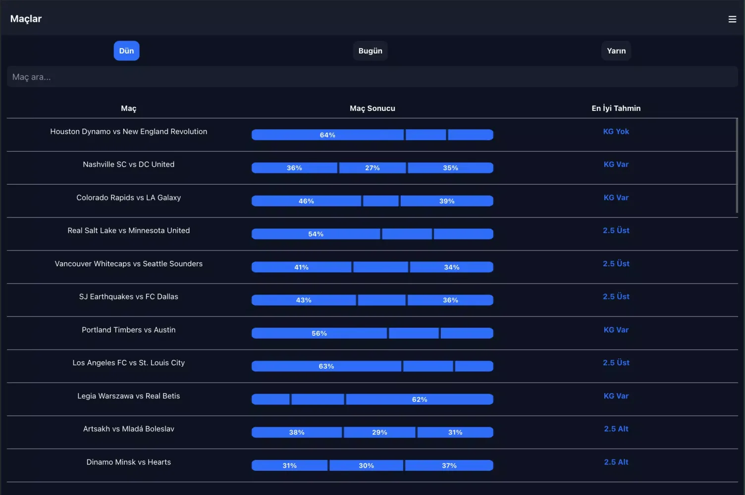Viewport: 745px width, 495px height.
Task: Click the 34% bar for Seattle Sounders
Action: 452,267
